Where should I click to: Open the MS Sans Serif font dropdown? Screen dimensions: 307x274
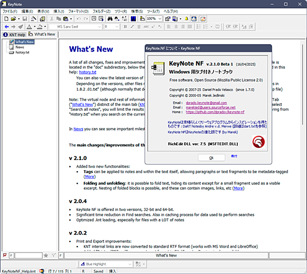[x=99, y=27]
